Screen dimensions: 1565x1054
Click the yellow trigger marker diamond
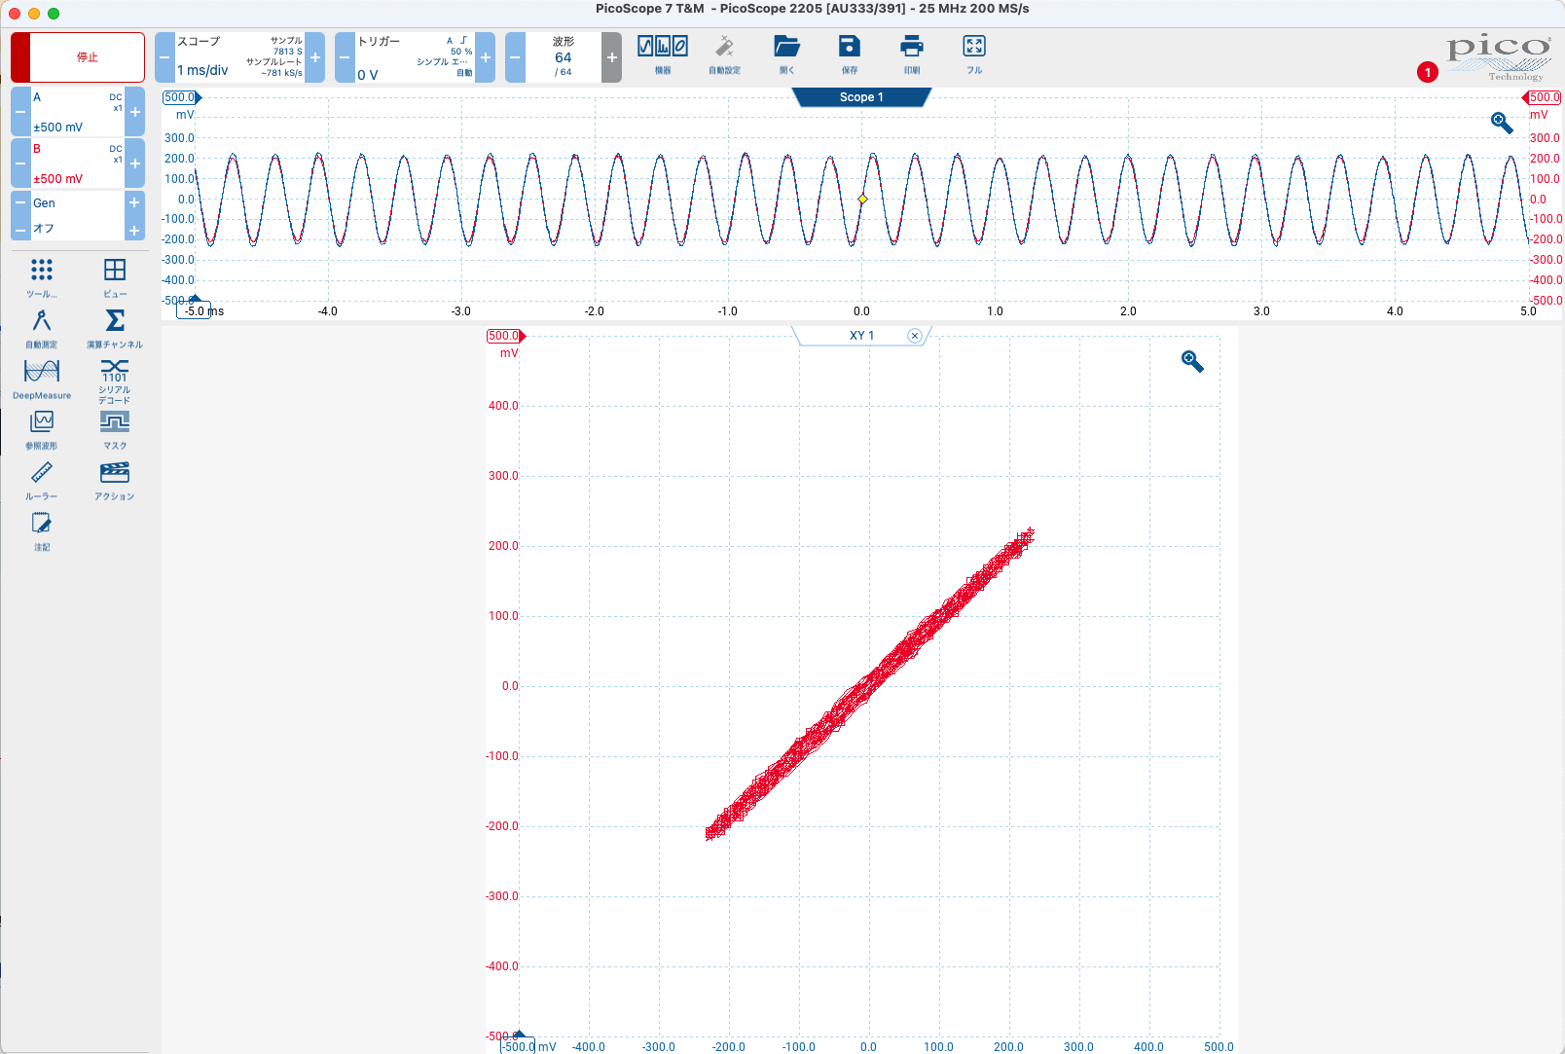tap(862, 200)
